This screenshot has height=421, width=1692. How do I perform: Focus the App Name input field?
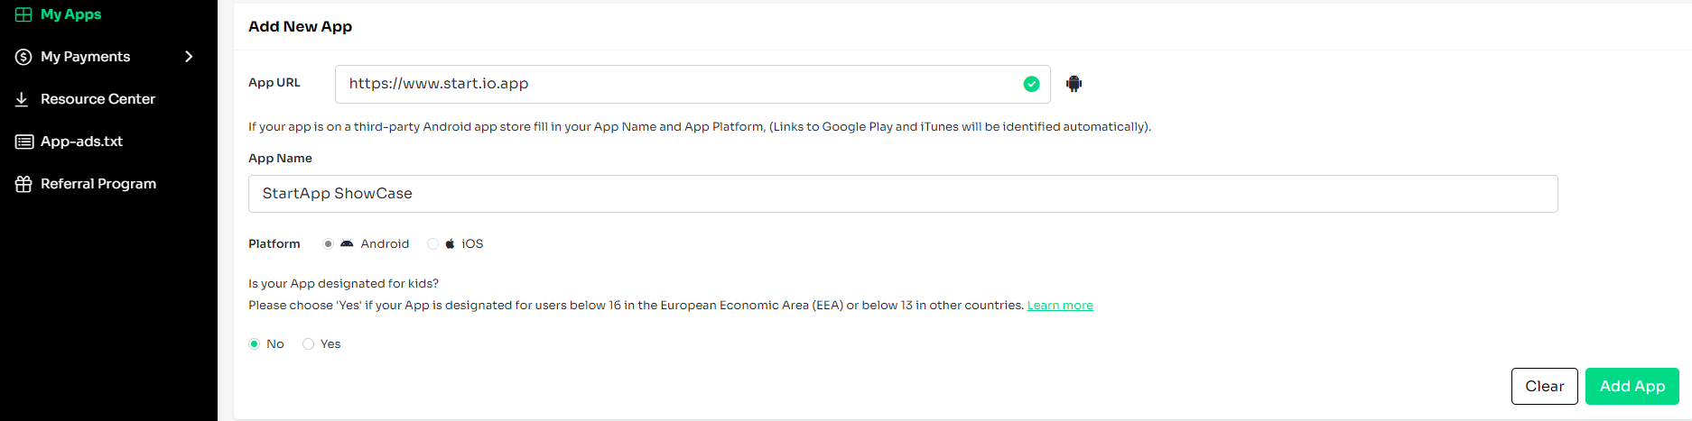(x=903, y=194)
